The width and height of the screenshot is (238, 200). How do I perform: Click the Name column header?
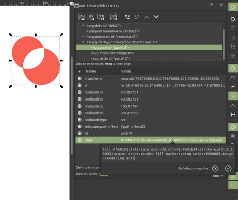click(91, 71)
